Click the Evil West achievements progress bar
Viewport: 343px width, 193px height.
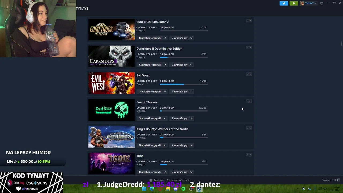[x=184, y=84]
